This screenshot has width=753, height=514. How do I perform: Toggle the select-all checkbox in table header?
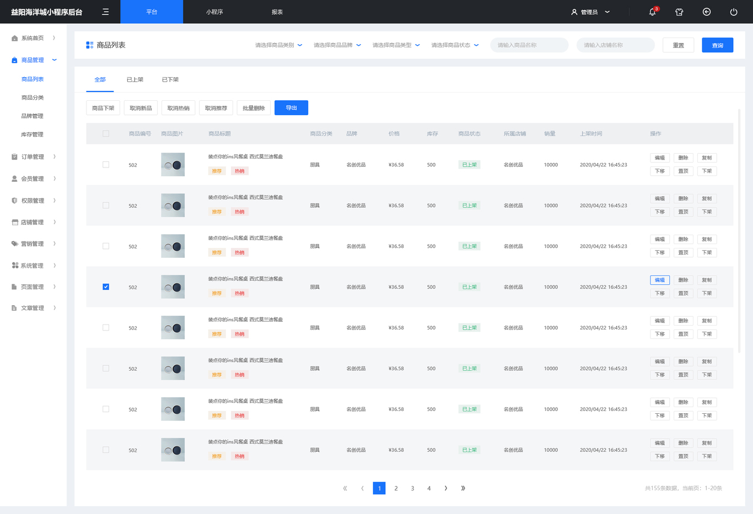click(106, 133)
